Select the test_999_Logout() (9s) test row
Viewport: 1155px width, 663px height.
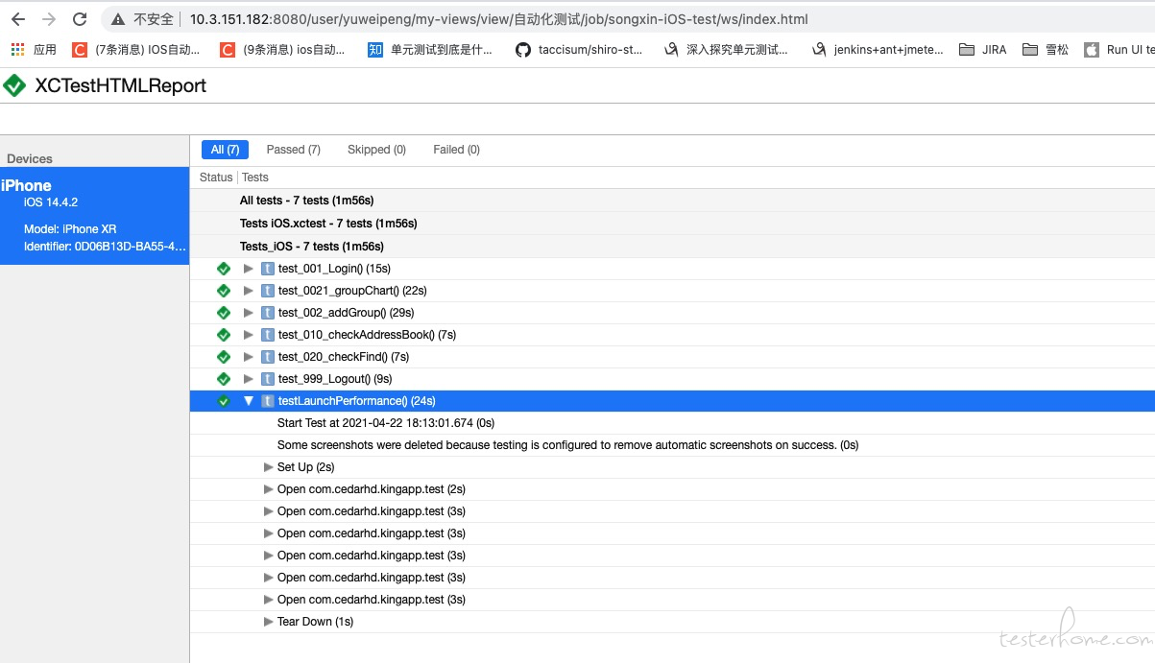click(672, 379)
